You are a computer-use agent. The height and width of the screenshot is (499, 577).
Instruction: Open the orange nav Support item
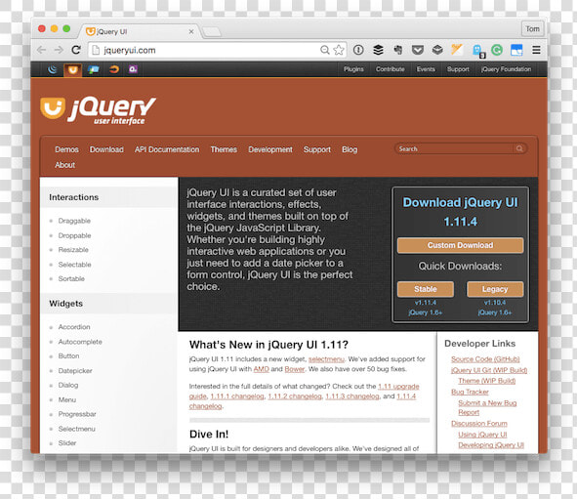317,149
